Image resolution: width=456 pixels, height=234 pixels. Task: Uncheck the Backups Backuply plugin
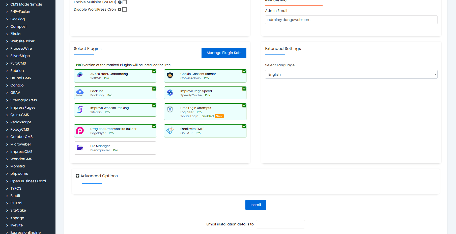(154, 89)
